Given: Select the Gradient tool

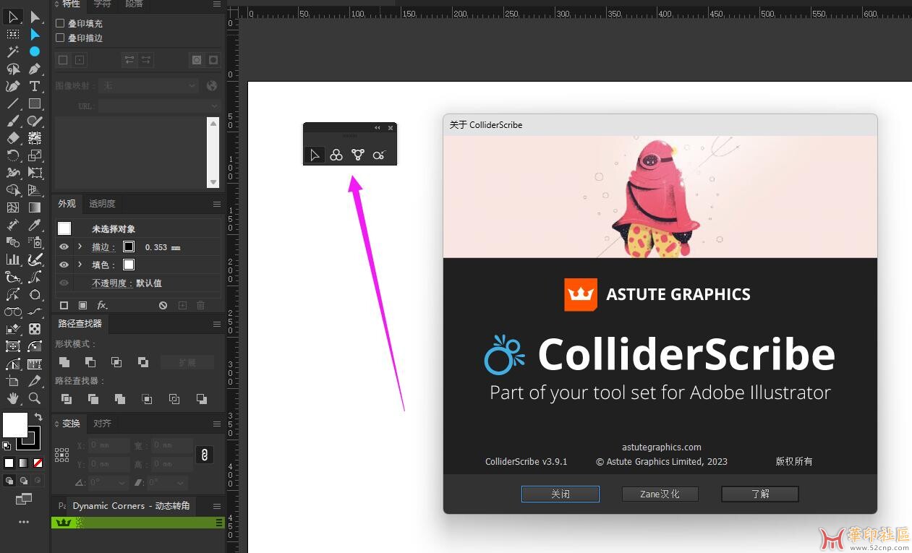Looking at the screenshot, I should point(35,207).
